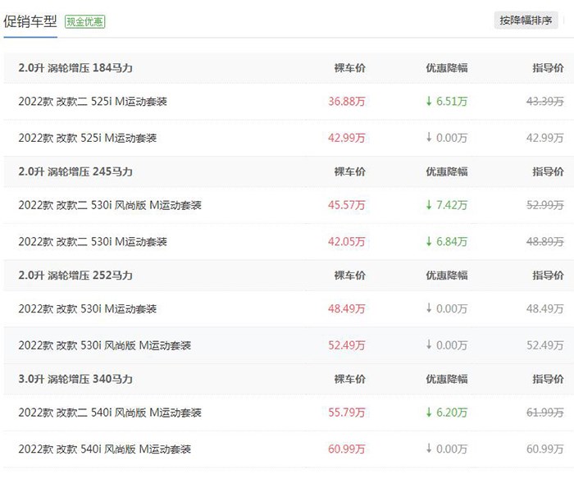The image size is (574, 479).
Task: Click the grey 48.49万 guide price
Action: coord(545,308)
